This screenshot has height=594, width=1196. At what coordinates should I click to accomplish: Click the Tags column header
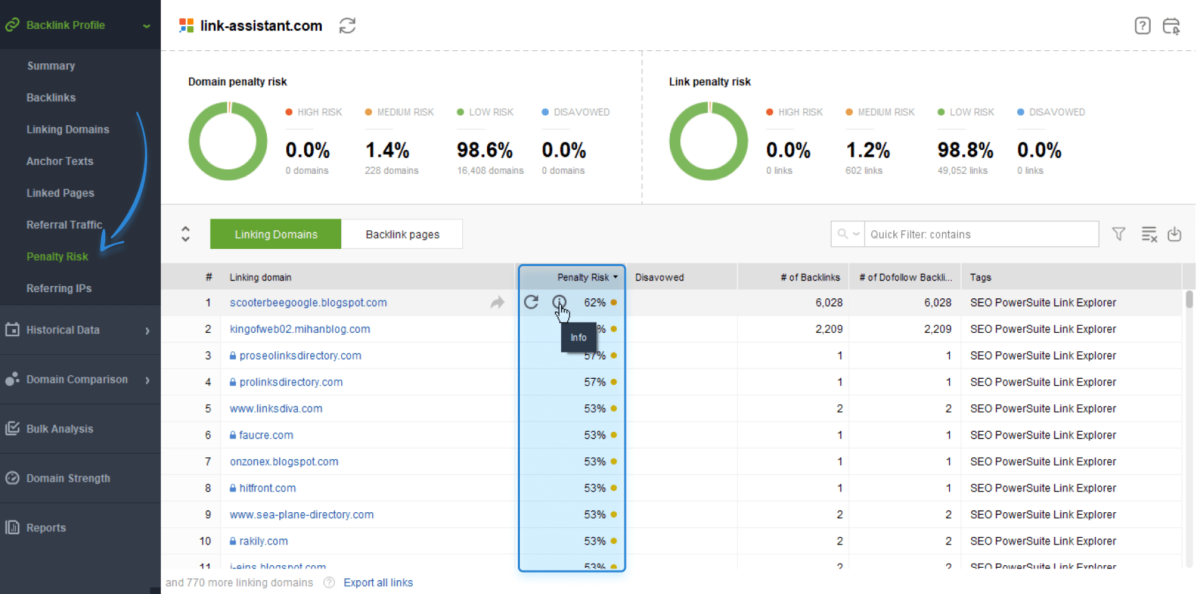(x=981, y=277)
